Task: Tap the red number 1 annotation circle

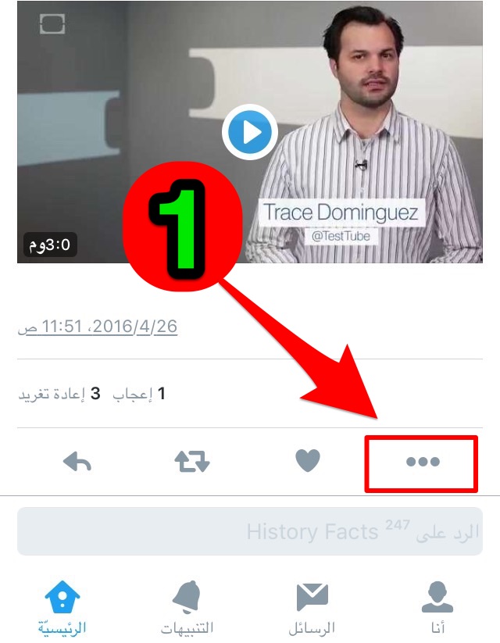Action: 183,227
